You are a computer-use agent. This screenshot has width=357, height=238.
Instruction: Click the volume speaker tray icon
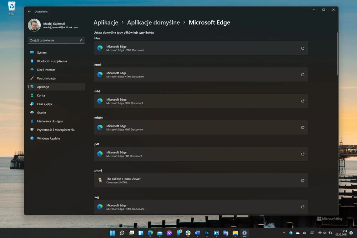click(x=325, y=233)
